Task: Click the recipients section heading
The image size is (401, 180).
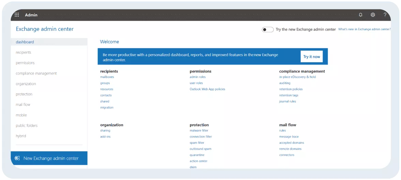Action: click(109, 72)
